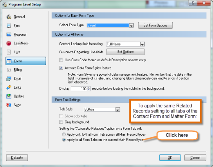Increase the Display records count with up arrow
213x167 pixels.
89,88
